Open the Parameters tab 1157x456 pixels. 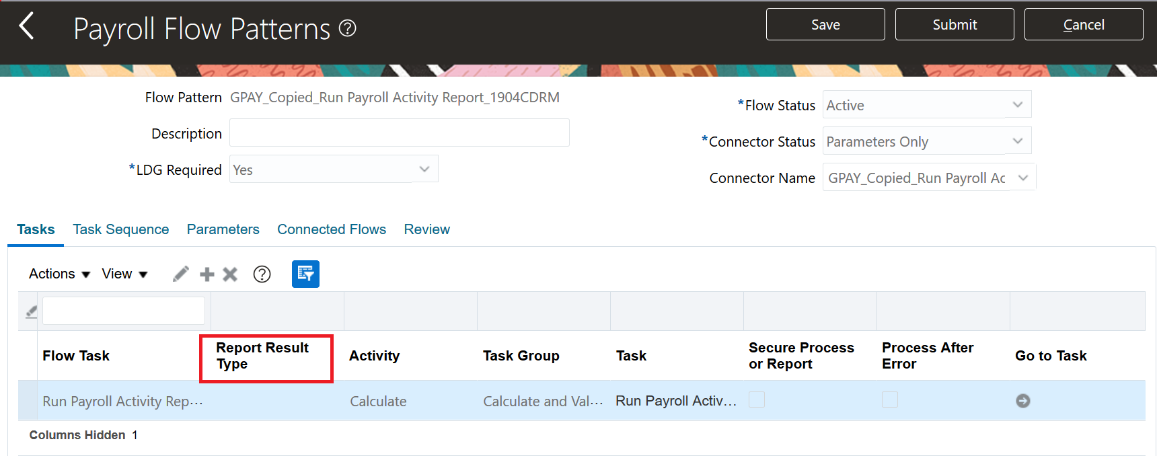pyautogui.click(x=223, y=229)
